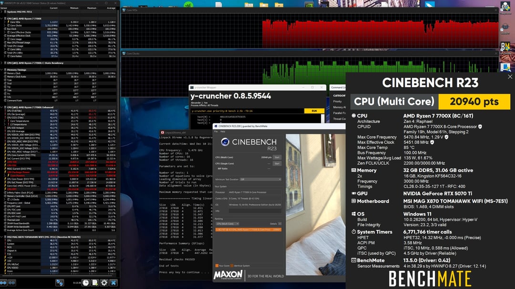Click the HWiNFO expand columns arrows icon
515x289 pixels.
pyautogui.click(x=3, y=282)
